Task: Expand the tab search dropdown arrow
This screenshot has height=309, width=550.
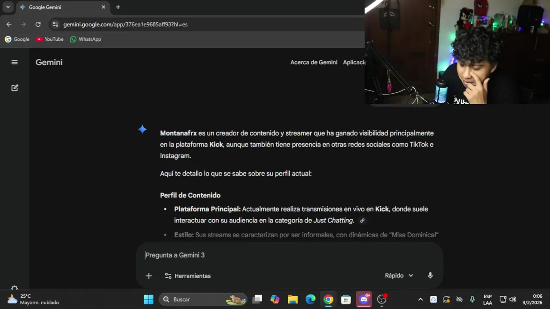Action: point(8,7)
